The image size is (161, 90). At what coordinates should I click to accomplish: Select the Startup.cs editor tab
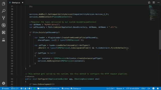[x=16, y=2]
